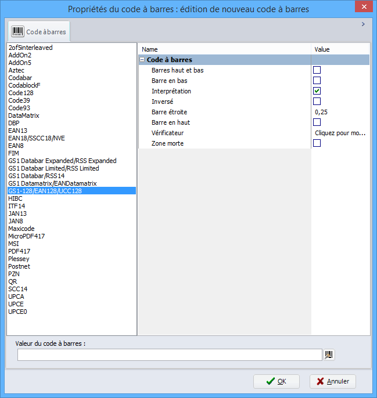Viewport: 377px width, 398px height.
Task: Open the 'Vérificateur' value selector
Action: point(340,133)
